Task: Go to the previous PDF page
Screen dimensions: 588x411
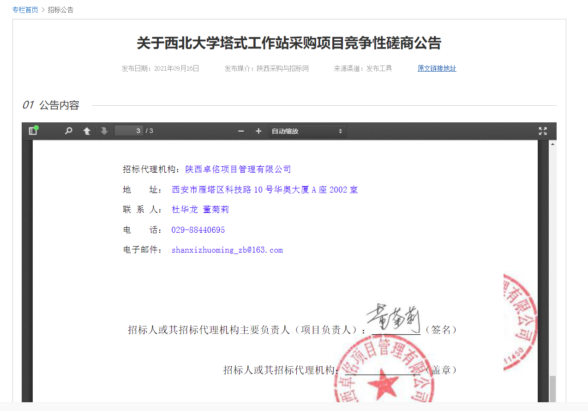Action: tap(87, 131)
